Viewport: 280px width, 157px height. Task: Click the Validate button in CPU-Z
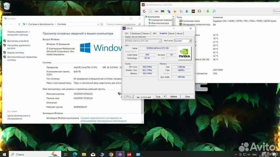[173, 96]
